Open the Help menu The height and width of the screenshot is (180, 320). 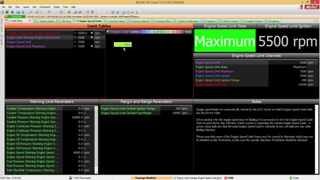point(73,7)
